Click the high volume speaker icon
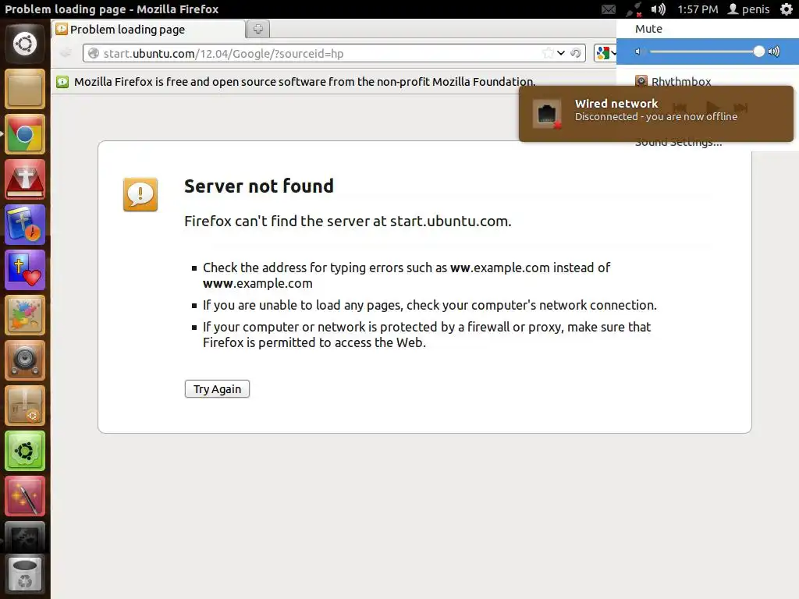Screen dimensions: 799x599 (773, 51)
